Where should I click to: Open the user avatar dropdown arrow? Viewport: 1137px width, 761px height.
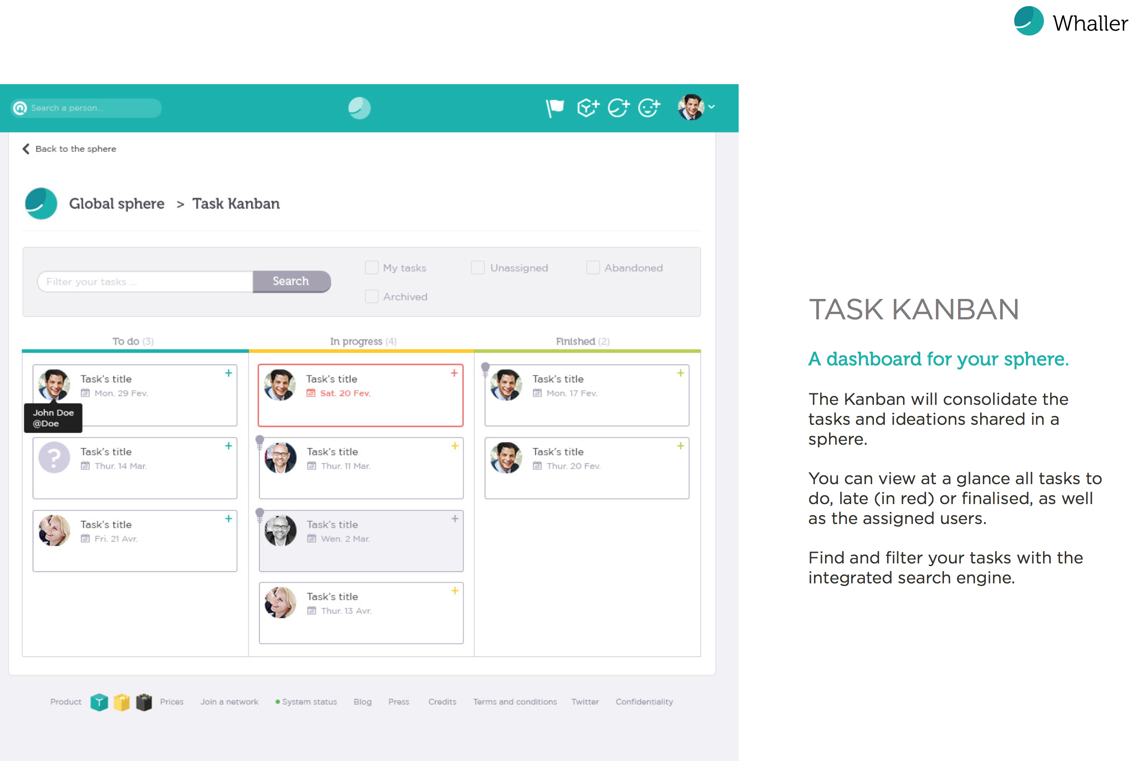click(x=711, y=107)
